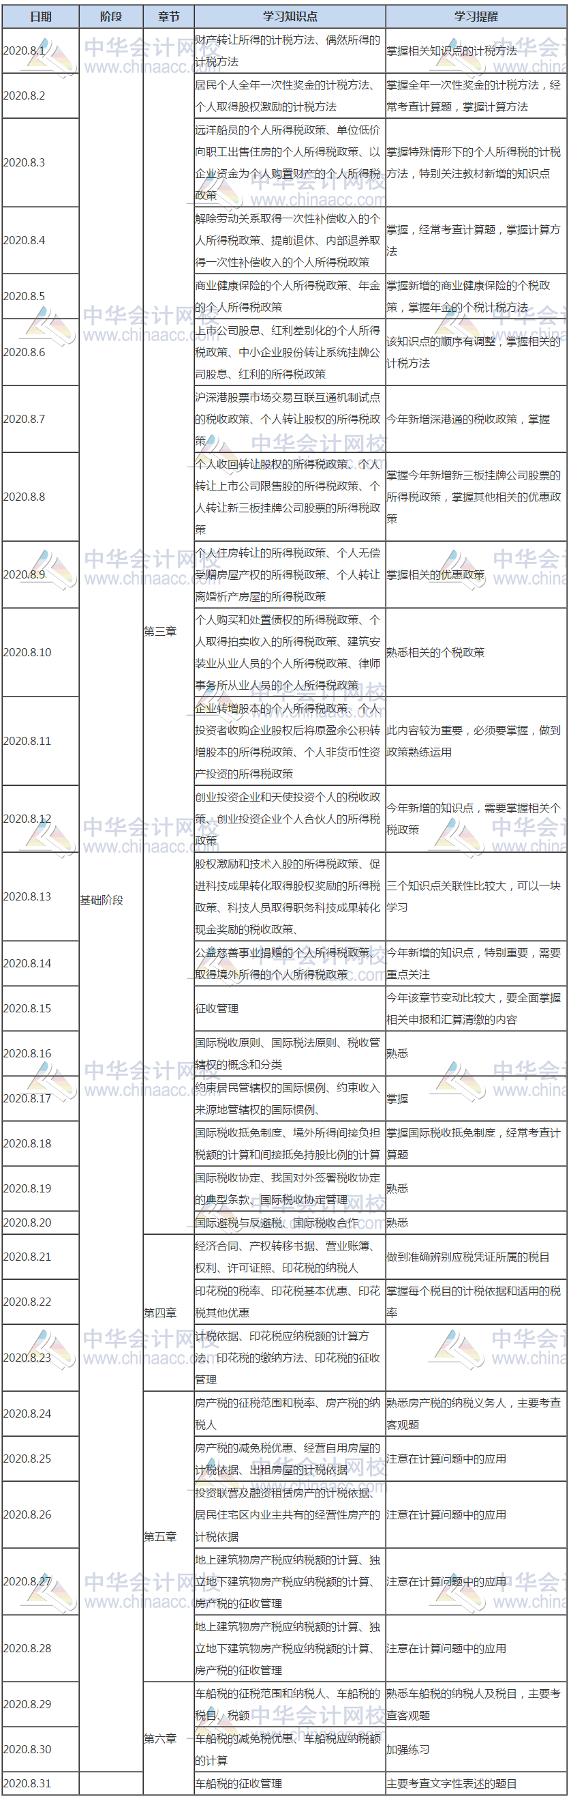Click the 阶段 column header
This screenshot has width=571, height=1801.
[110, 16]
